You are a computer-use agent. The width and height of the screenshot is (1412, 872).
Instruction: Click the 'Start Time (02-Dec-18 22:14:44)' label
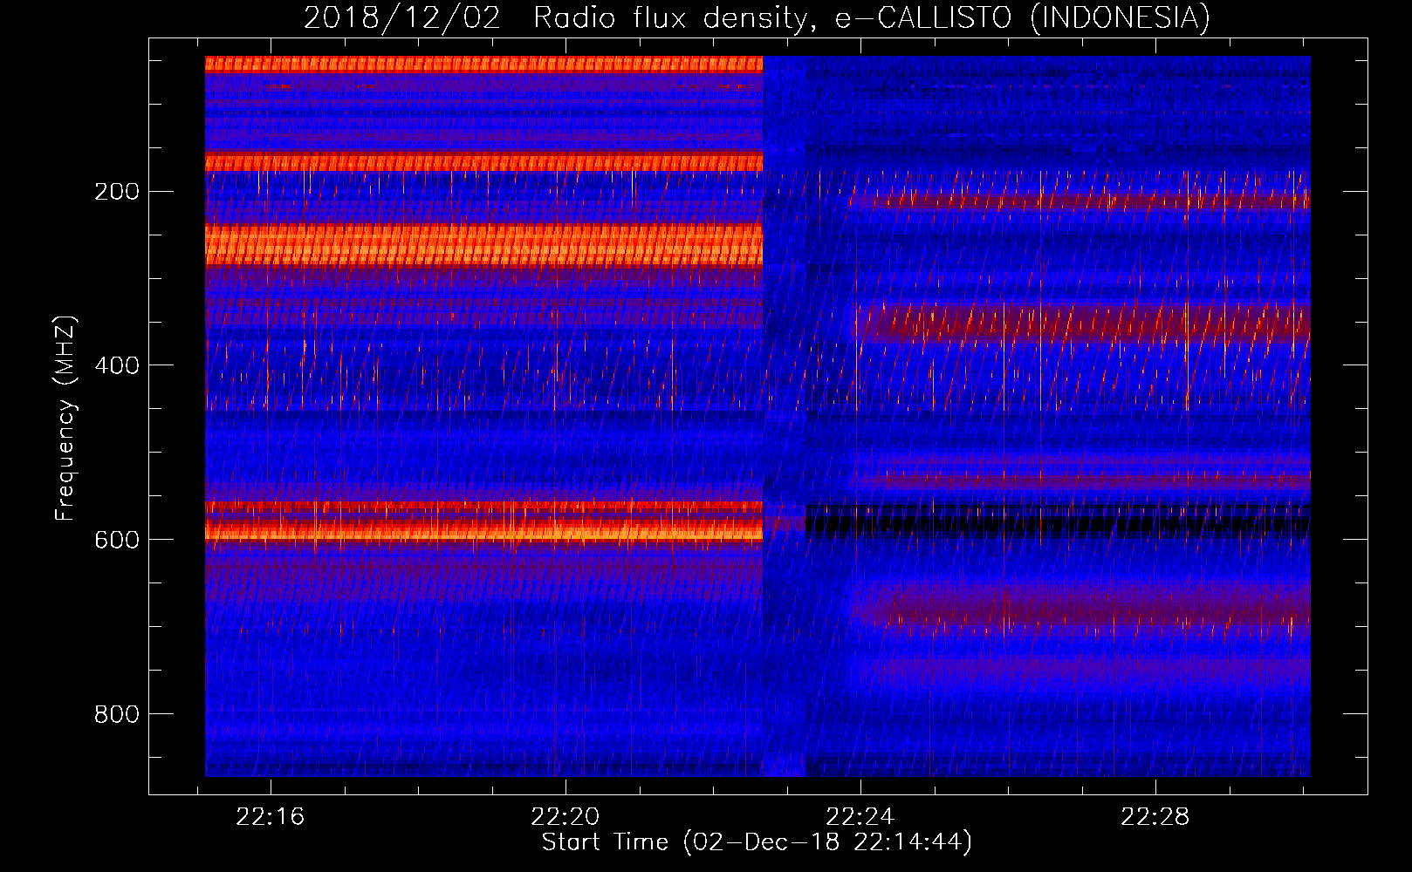[x=757, y=842]
